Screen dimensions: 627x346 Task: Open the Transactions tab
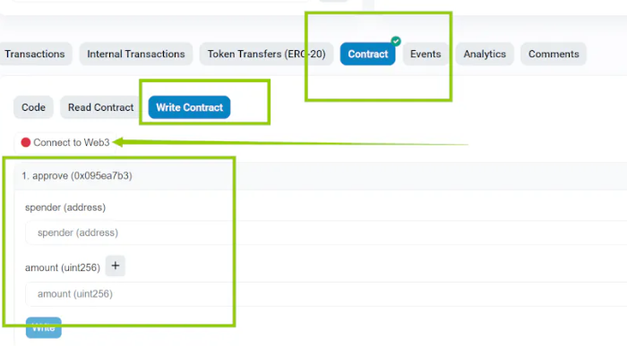click(35, 54)
